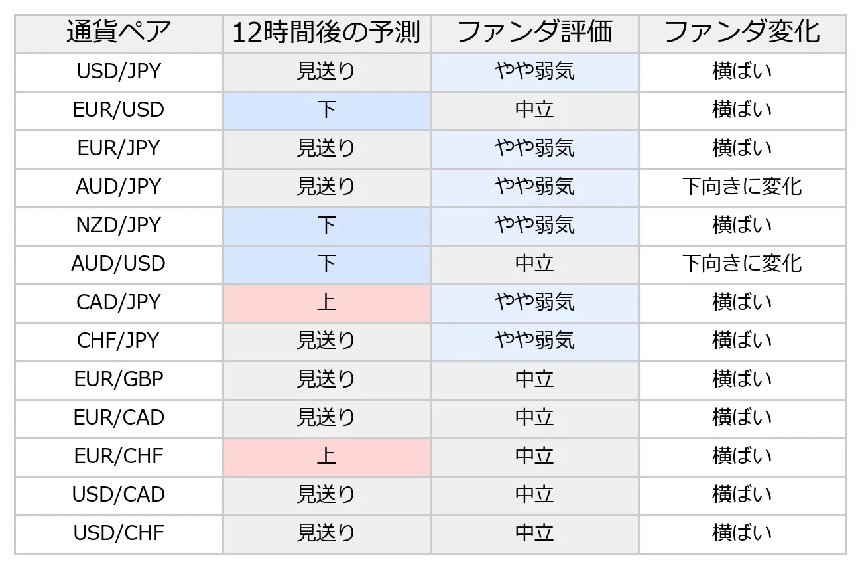Select the ファンダ変化 column header
Screen dimensions: 860x568
[x=742, y=33]
